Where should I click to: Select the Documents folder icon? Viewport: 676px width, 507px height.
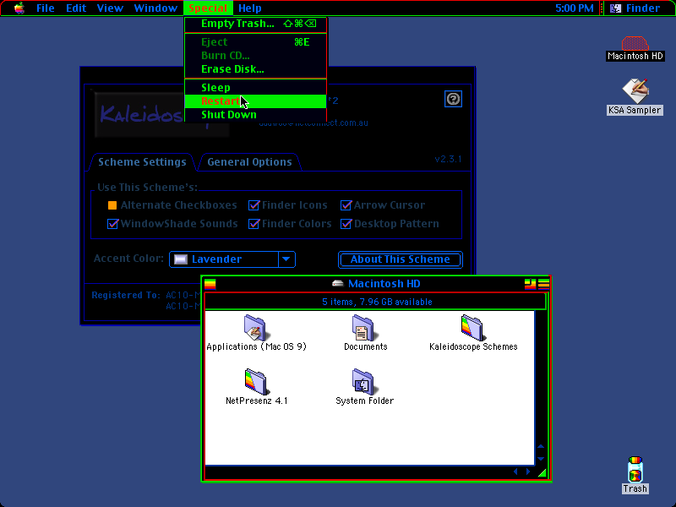click(x=363, y=328)
